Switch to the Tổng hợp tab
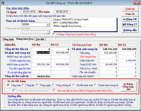Image resolution: width=141 pixels, height=111 pixels. coord(8,39)
